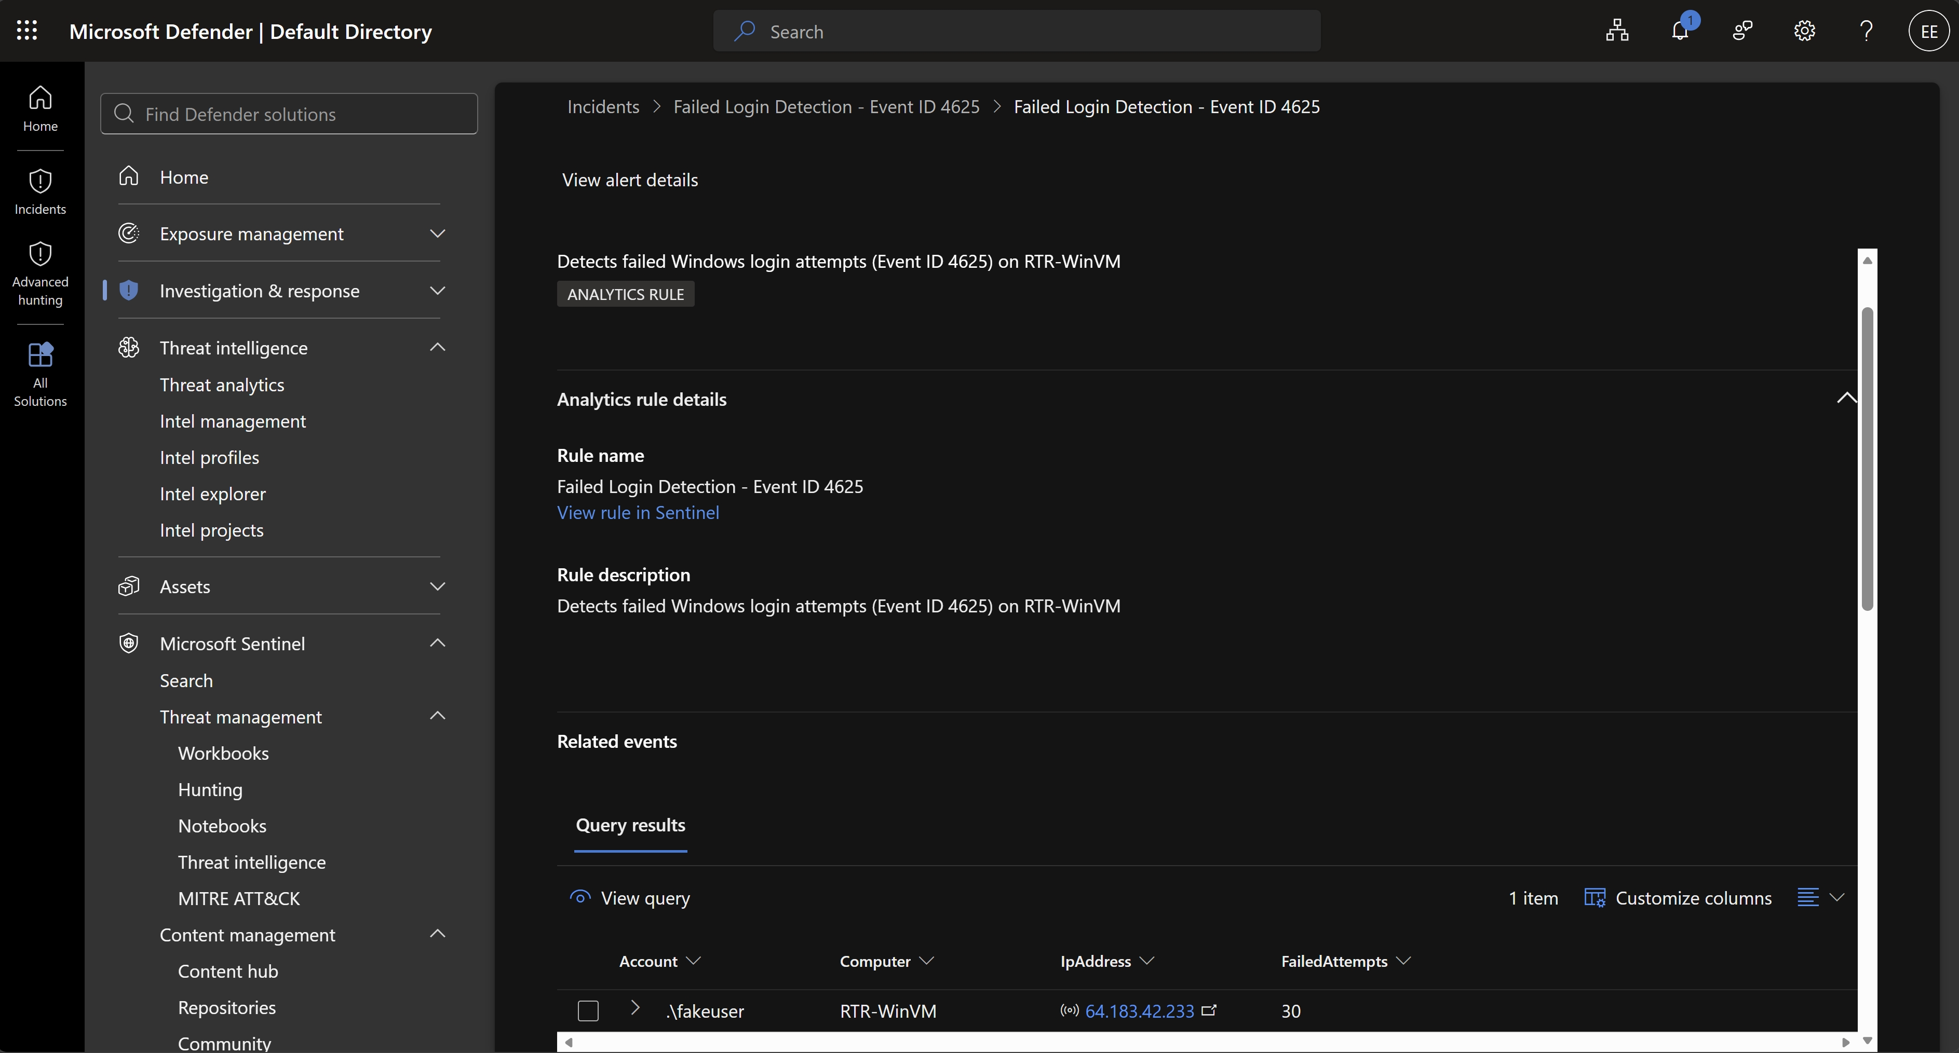
Task: Open Content hub menu item
Action: point(228,971)
